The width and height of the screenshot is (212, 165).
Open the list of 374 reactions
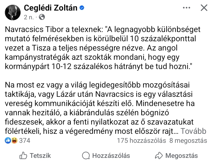click(x=25, y=140)
